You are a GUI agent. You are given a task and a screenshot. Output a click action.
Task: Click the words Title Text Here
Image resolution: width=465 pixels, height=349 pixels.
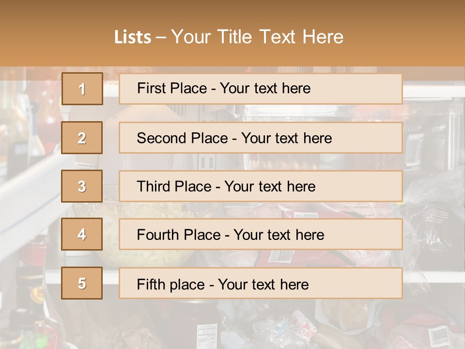coord(280,37)
